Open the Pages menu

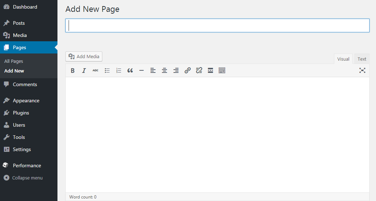pos(29,47)
